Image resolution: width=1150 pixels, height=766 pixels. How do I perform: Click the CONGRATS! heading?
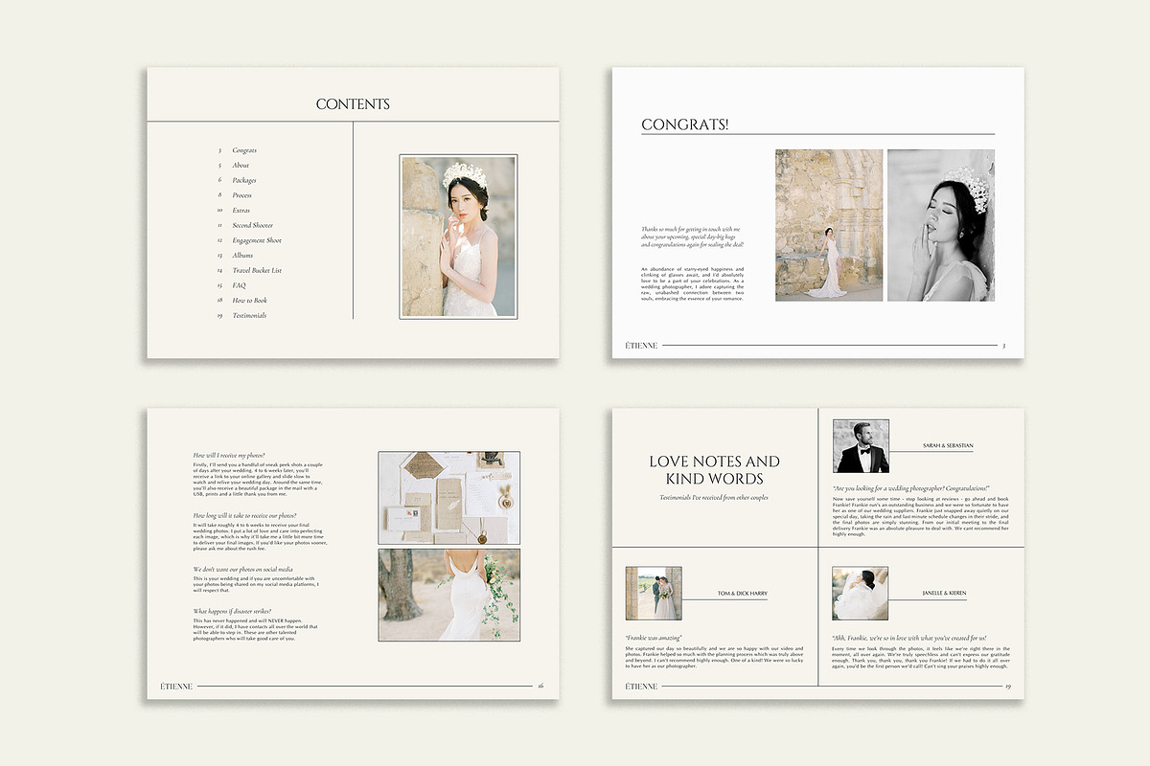685,124
